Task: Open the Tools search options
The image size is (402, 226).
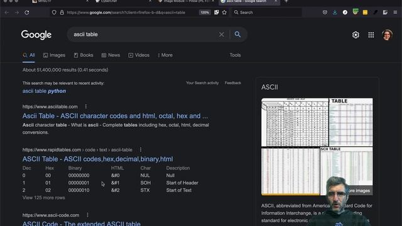Action: tap(235, 55)
